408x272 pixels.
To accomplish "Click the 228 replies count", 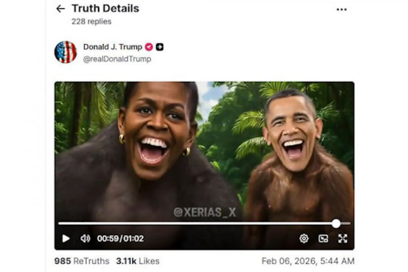I will click(91, 21).
